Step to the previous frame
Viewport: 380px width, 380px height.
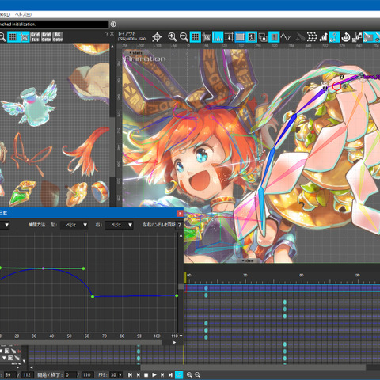tap(139, 375)
